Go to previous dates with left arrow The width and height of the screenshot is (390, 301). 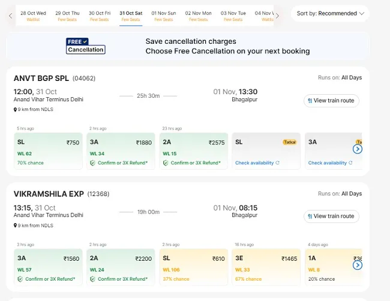(10, 16)
